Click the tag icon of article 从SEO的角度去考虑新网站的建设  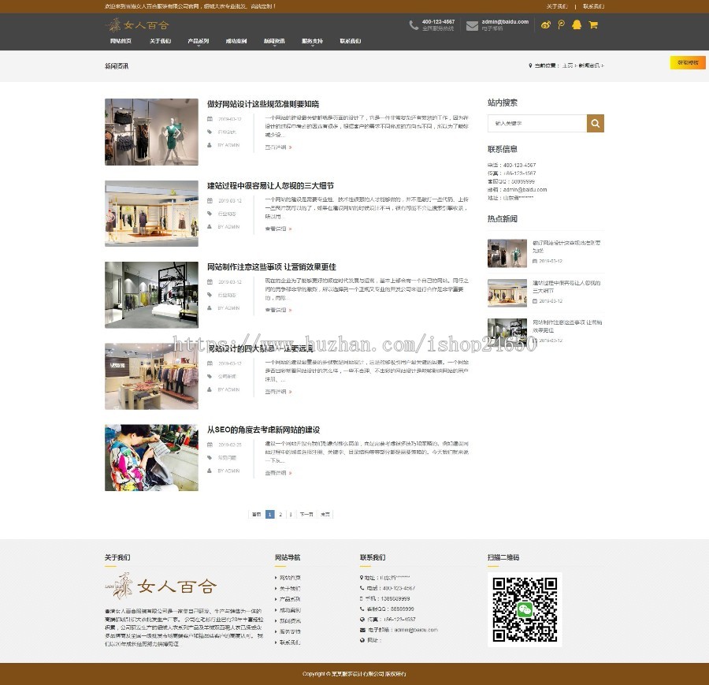(210, 457)
